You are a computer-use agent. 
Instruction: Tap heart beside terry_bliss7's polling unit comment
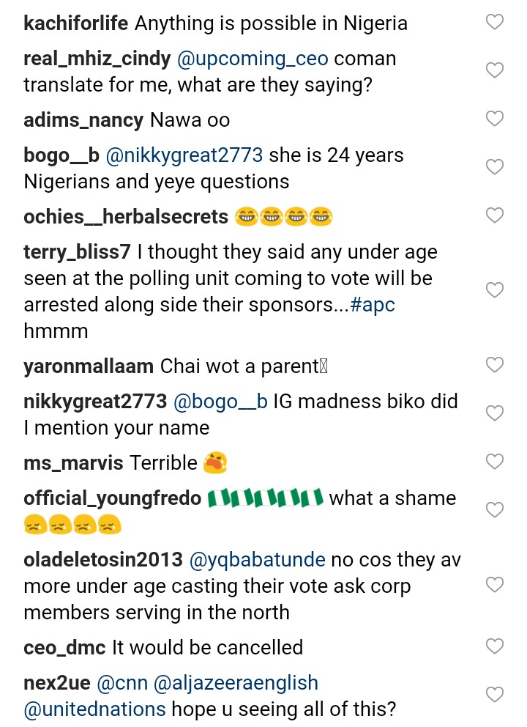click(x=495, y=290)
